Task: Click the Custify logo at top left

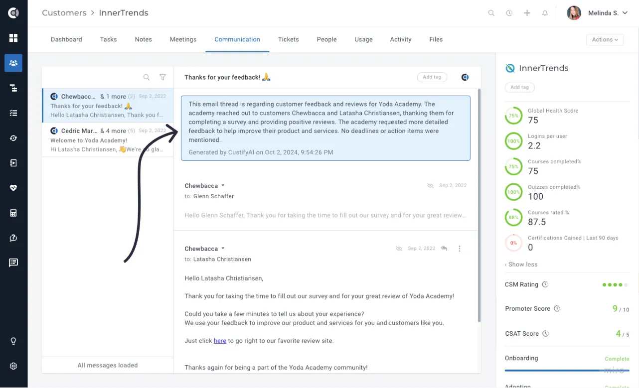Action: click(x=13, y=13)
